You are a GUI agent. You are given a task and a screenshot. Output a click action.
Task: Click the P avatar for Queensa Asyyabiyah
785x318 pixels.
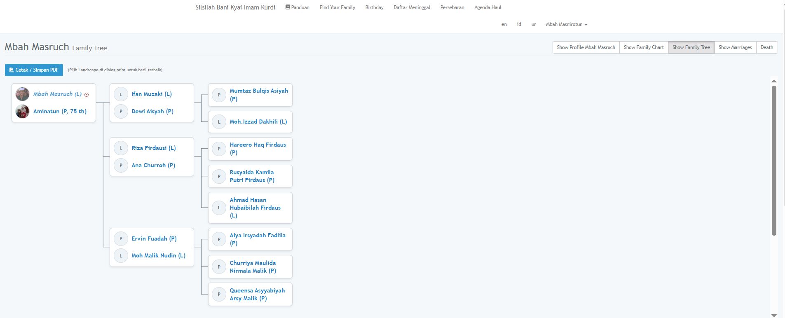(x=219, y=294)
